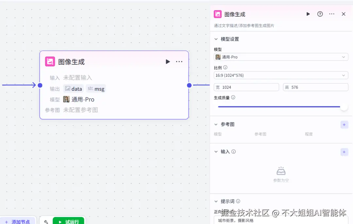Collapse the 输入 section
The height and width of the screenshot is (224, 353).
click(x=216, y=152)
